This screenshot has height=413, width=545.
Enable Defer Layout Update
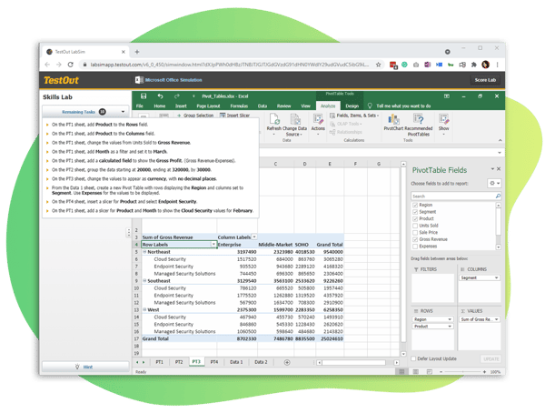tap(413, 358)
